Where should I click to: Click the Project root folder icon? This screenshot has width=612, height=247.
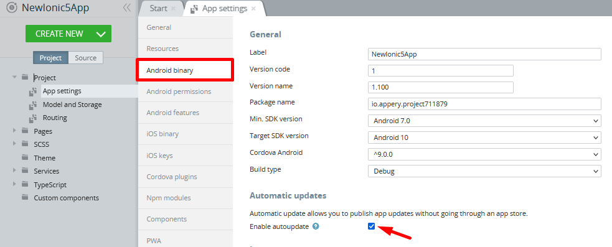(25, 78)
